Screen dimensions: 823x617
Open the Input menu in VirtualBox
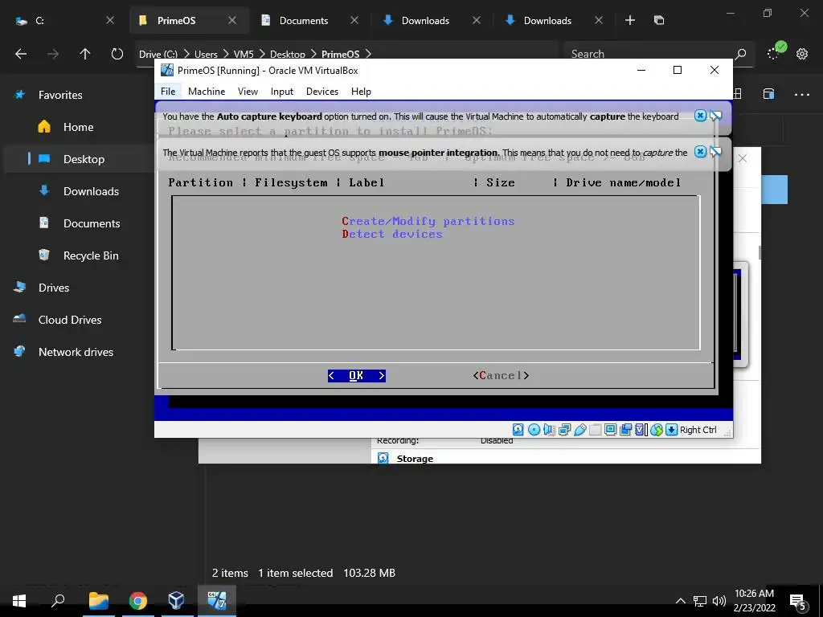[282, 92]
